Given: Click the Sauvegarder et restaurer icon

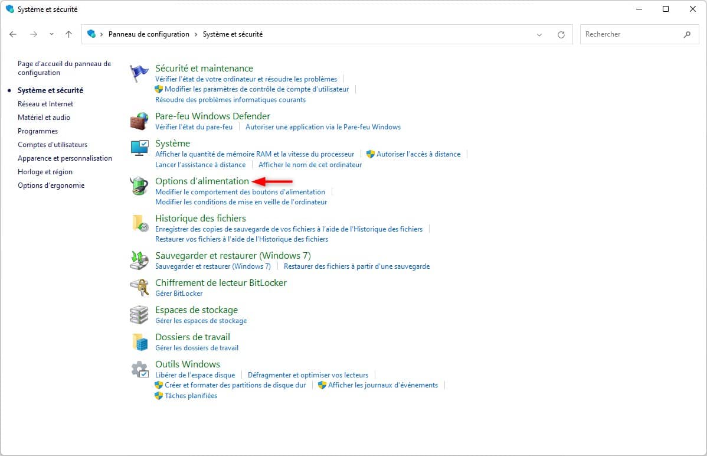Looking at the screenshot, I should click(139, 260).
